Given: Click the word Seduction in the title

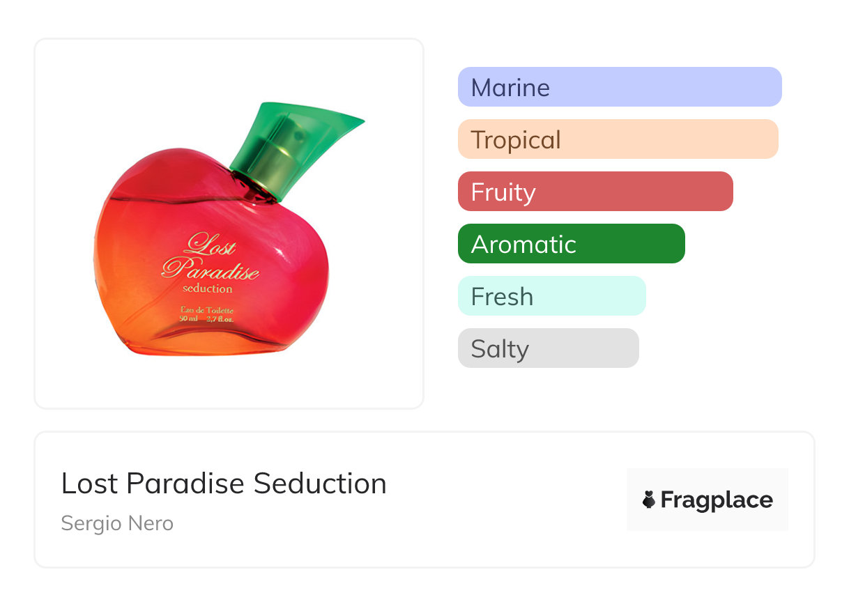Looking at the screenshot, I should pyautogui.click(x=320, y=484).
